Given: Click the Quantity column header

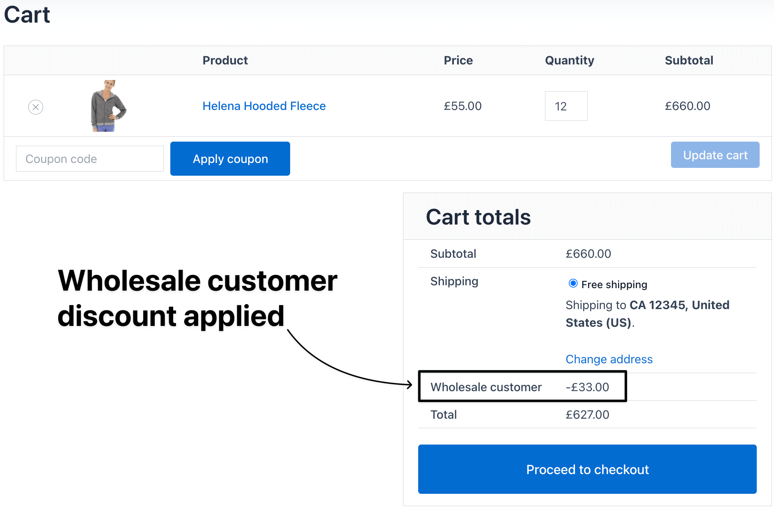Looking at the screenshot, I should pos(569,60).
